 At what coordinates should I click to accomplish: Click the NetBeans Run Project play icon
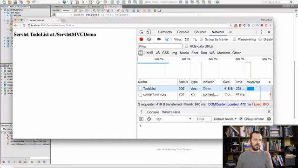pos(83,2)
